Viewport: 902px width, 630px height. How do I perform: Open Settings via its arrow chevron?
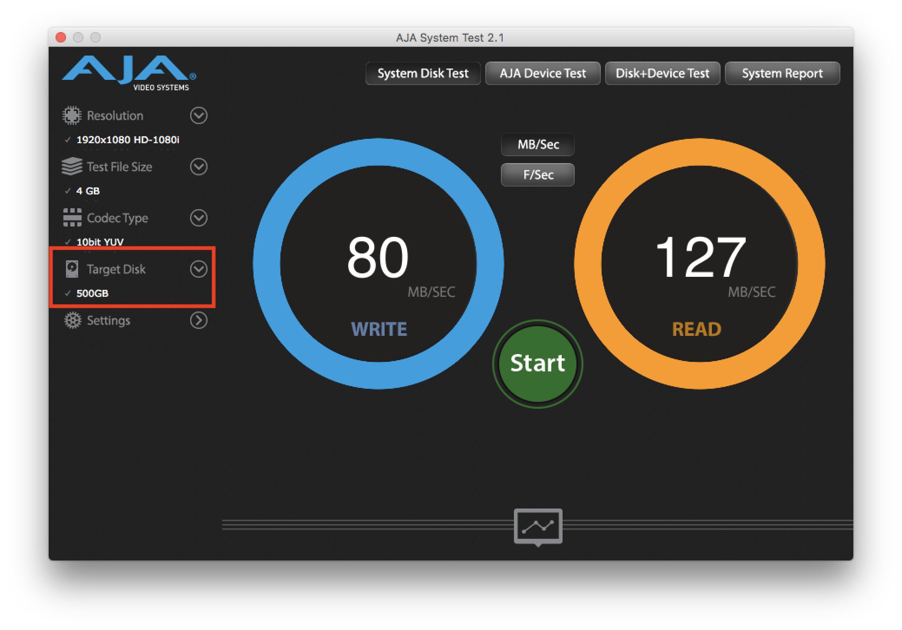198,320
